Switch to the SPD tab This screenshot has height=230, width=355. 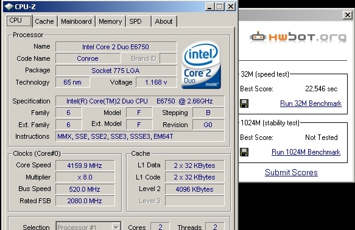point(138,21)
